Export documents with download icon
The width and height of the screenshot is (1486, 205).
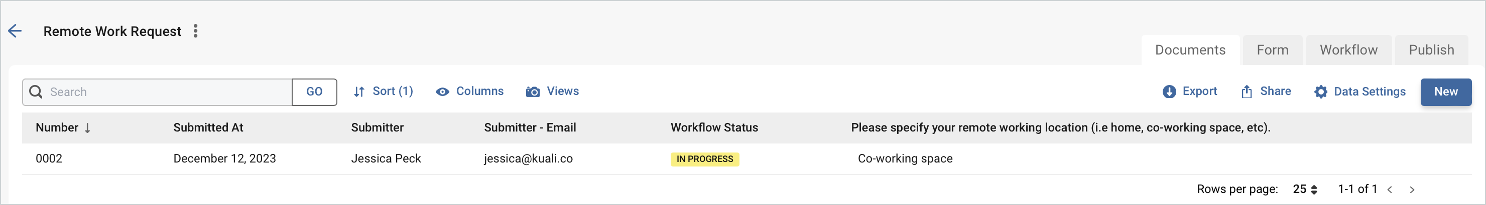pos(1189,91)
